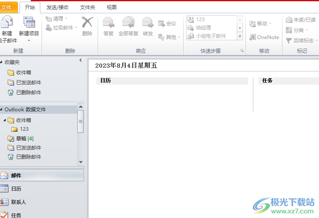Click the More (其他) respond icon
Image resolution: width=319 pixels, height=218 pixels.
pyautogui.click(x=161, y=37)
